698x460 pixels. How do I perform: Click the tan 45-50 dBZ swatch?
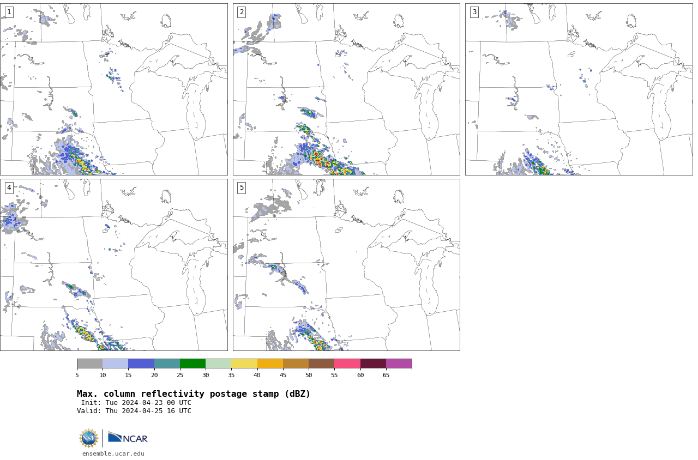click(x=296, y=364)
